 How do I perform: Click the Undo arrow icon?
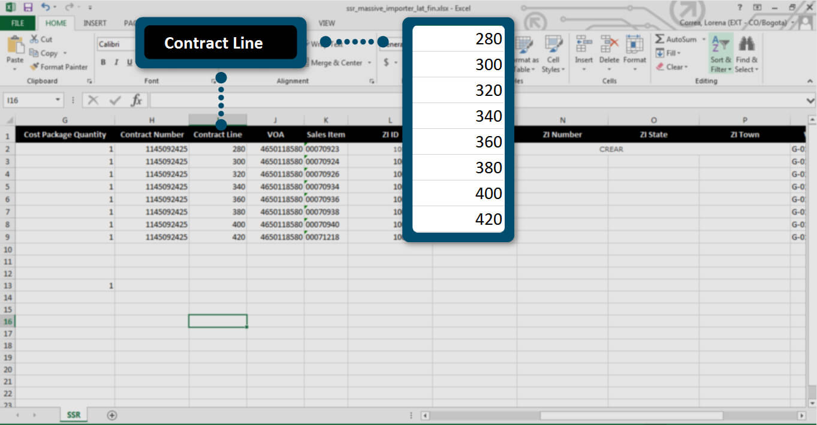click(x=46, y=7)
